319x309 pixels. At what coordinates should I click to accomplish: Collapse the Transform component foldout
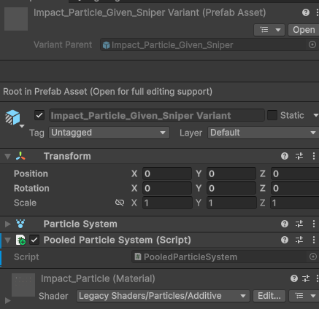coord(8,156)
